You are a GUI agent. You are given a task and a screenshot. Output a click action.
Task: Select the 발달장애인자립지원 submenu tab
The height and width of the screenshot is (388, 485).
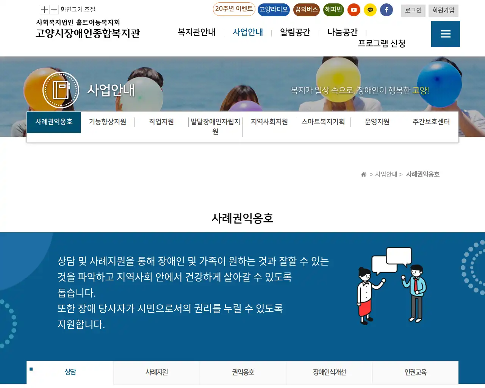215,127
